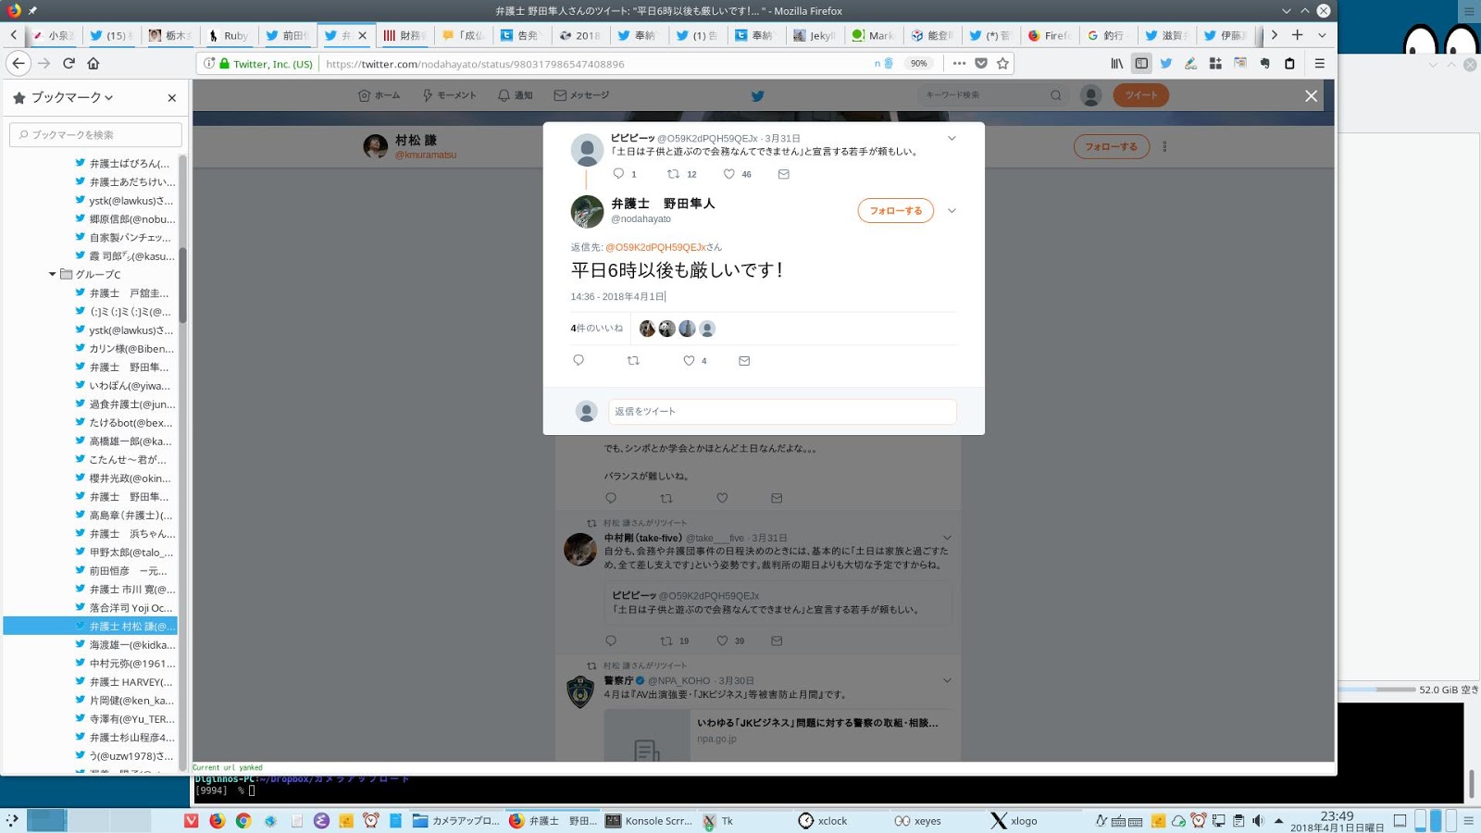Go to Firefox home page icon
This screenshot has width=1481, height=833.
click(x=93, y=63)
